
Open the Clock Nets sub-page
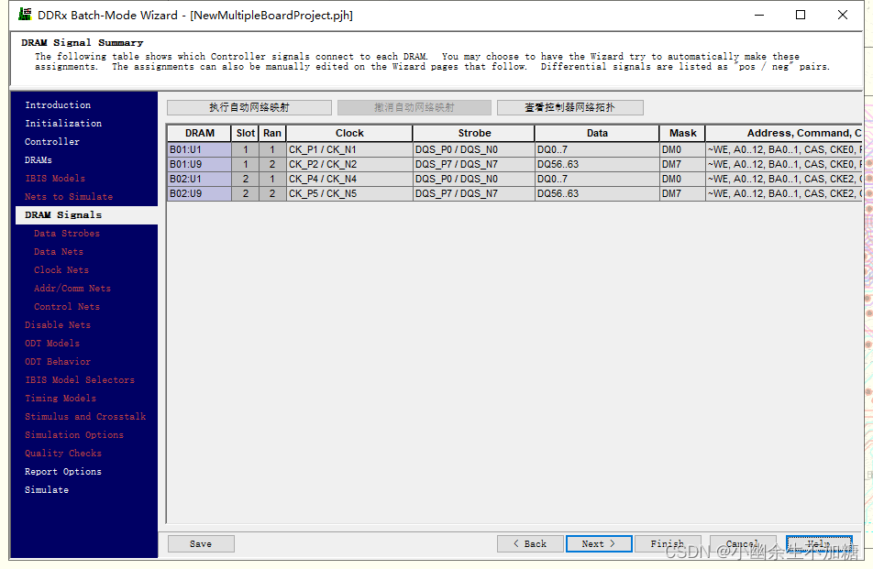(x=61, y=270)
